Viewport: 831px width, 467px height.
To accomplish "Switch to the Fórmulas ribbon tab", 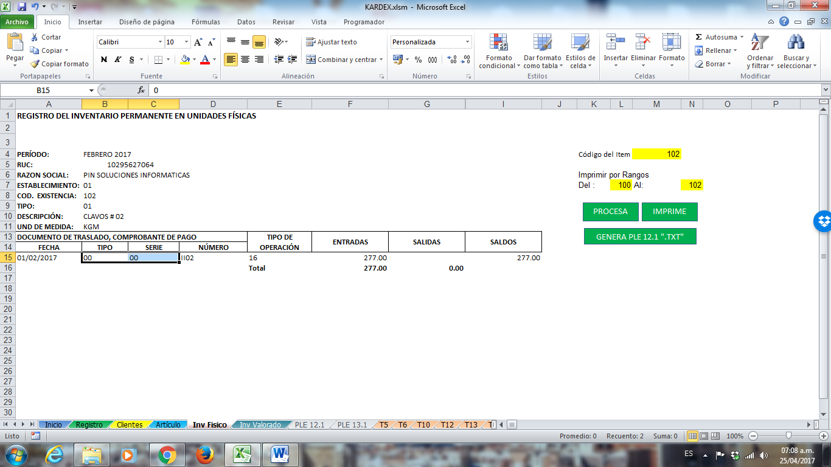I will click(x=205, y=21).
